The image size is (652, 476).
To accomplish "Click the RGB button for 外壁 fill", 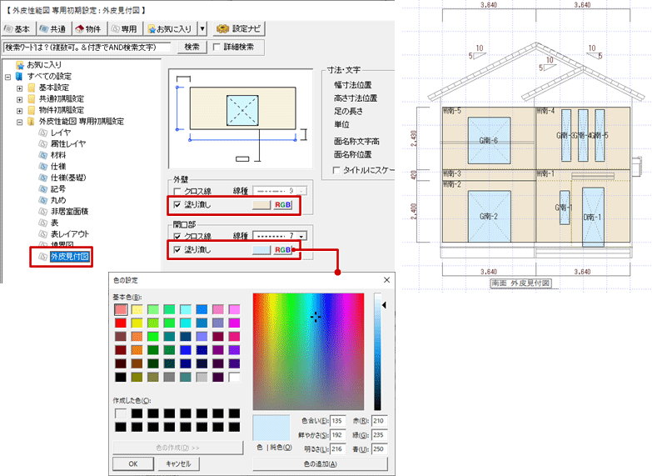I will (284, 203).
